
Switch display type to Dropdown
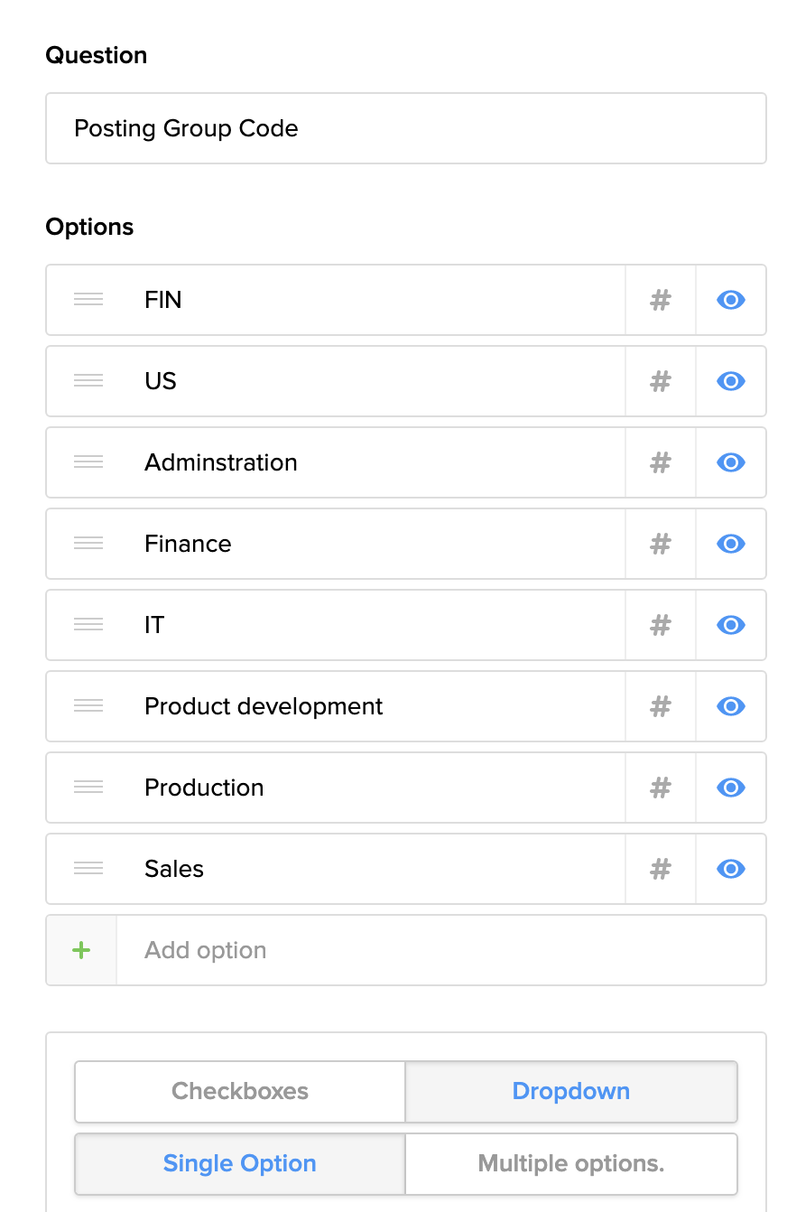coord(570,1091)
